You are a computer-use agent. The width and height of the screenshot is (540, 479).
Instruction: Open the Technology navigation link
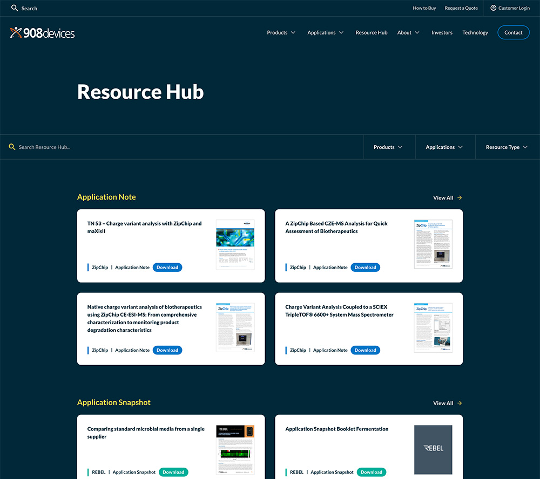click(x=475, y=32)
